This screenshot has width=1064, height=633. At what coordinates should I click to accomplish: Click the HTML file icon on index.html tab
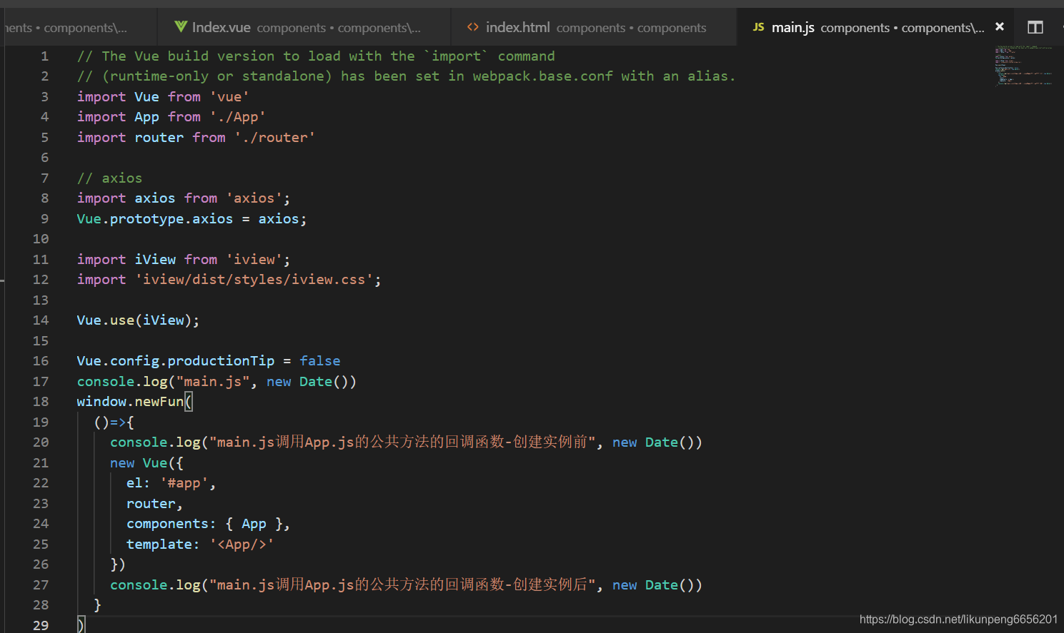tap(473, 27)
